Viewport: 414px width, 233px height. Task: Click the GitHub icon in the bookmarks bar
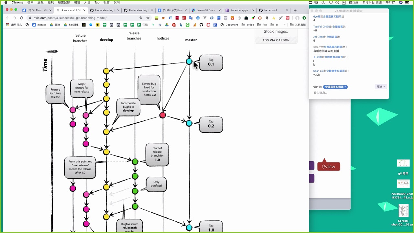[201, 25]
